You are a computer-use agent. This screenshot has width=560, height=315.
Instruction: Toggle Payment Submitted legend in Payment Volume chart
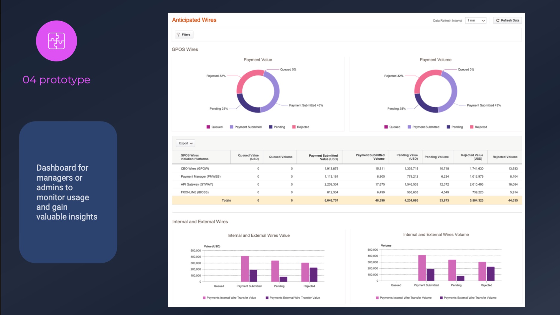(x=423, y=127)
